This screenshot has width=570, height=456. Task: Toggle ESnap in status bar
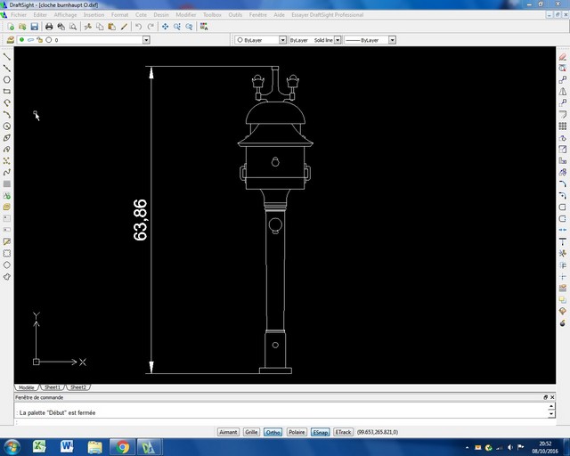click(x=321, y=432)
